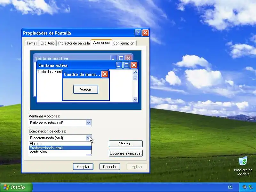The image size is (256, 192).
Task: Expand the Ventanas y botones dropdown
Action: click(89, 123)
